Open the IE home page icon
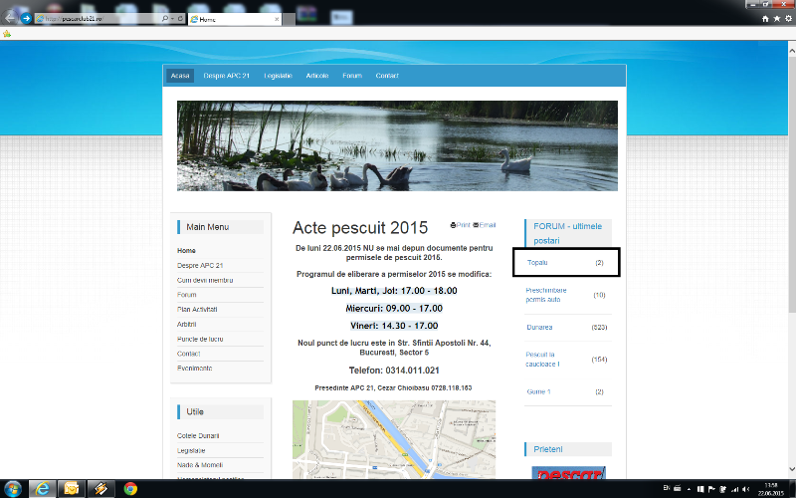Viewport: 796px width, 498px height. (x=764, y=18)
